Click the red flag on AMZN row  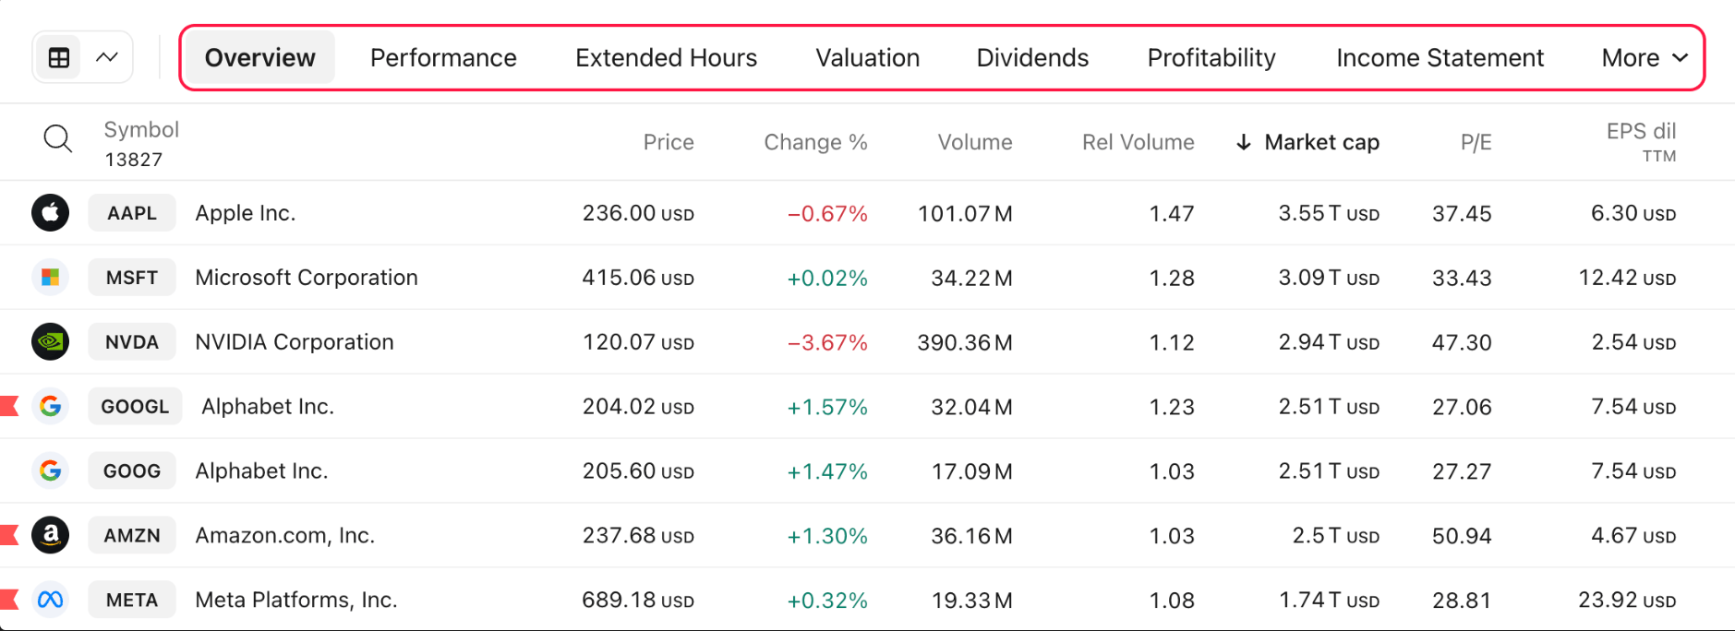9,535
